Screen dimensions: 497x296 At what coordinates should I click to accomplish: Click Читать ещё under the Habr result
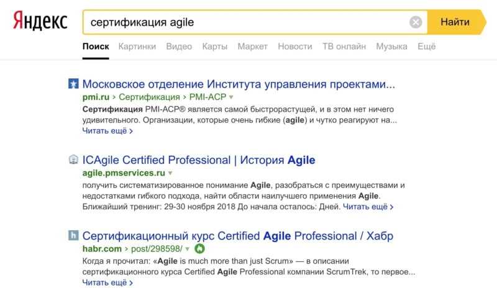pyautogui.click(x=107, y=282)
